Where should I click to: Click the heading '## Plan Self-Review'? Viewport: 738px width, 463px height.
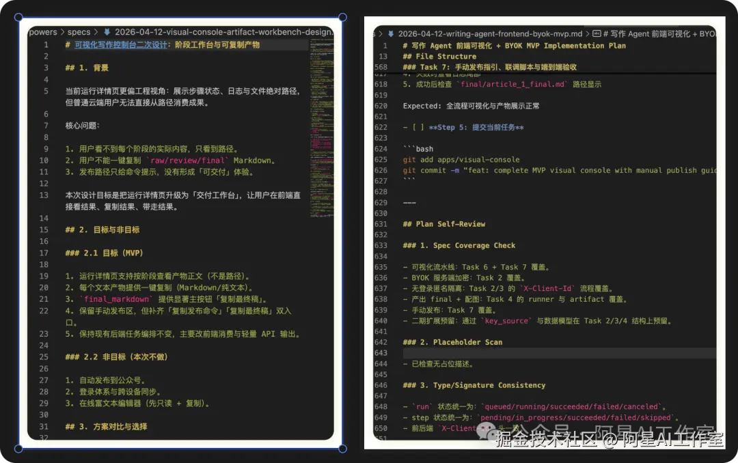(x=444, y=224)
